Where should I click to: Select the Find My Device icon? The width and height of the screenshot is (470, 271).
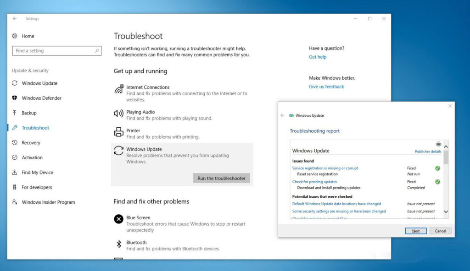point(15,172)
